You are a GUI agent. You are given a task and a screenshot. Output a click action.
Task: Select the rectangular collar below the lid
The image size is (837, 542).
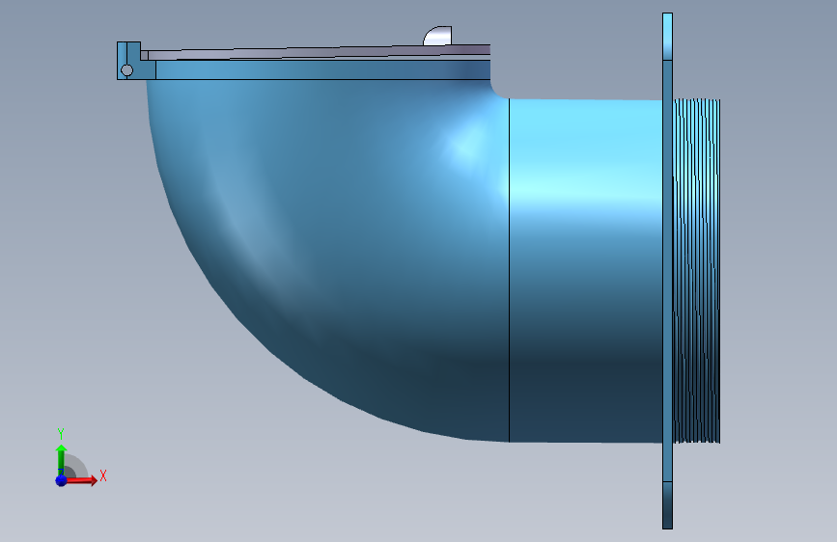pos(323,69)
